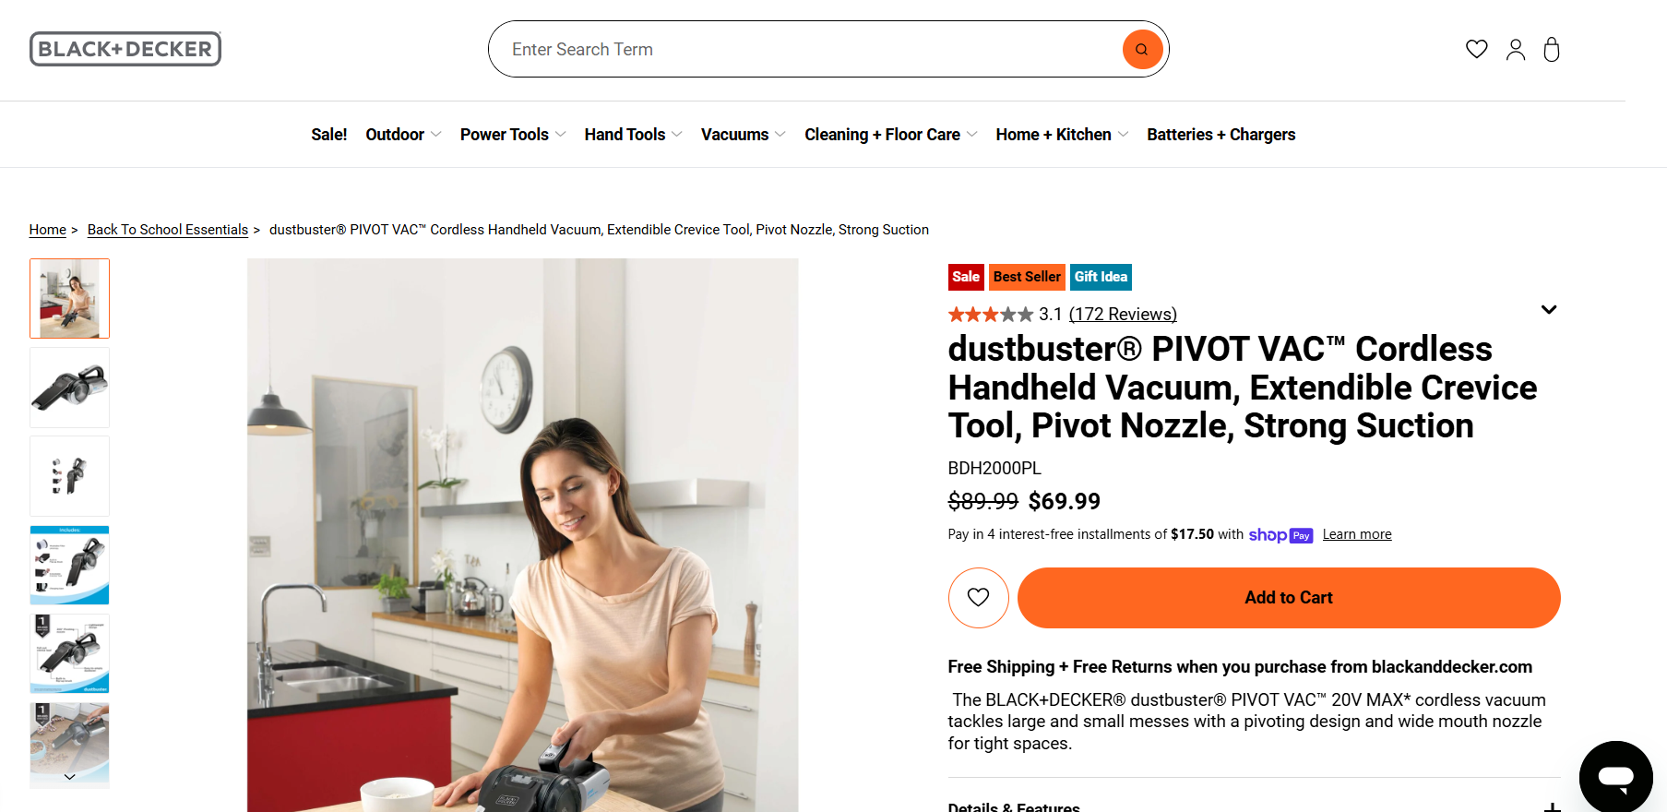Viewport: 1667px width, 812px height.
Task: Select Batteries + Chargers menu item
Action: pyautogui.click(x=1220, y=135)
